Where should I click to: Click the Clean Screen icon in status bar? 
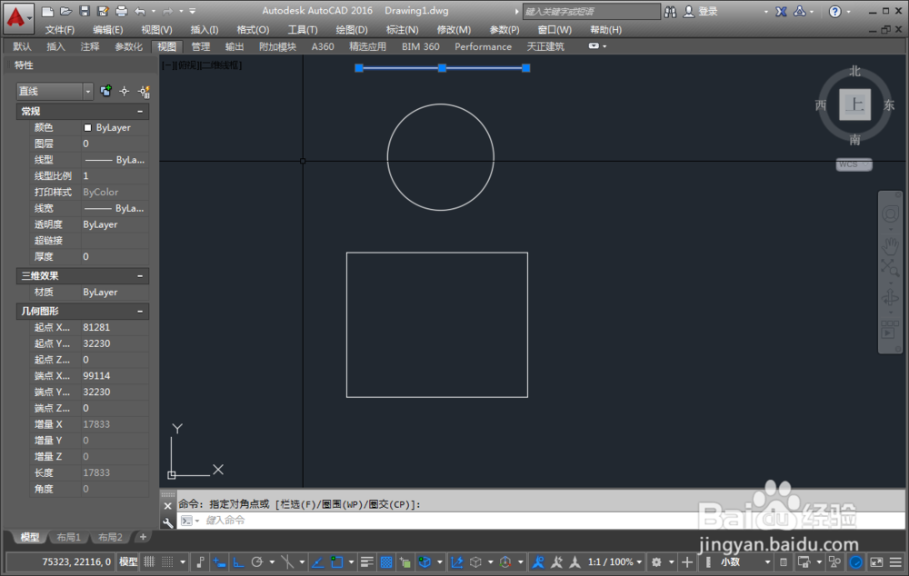(876, 562)
